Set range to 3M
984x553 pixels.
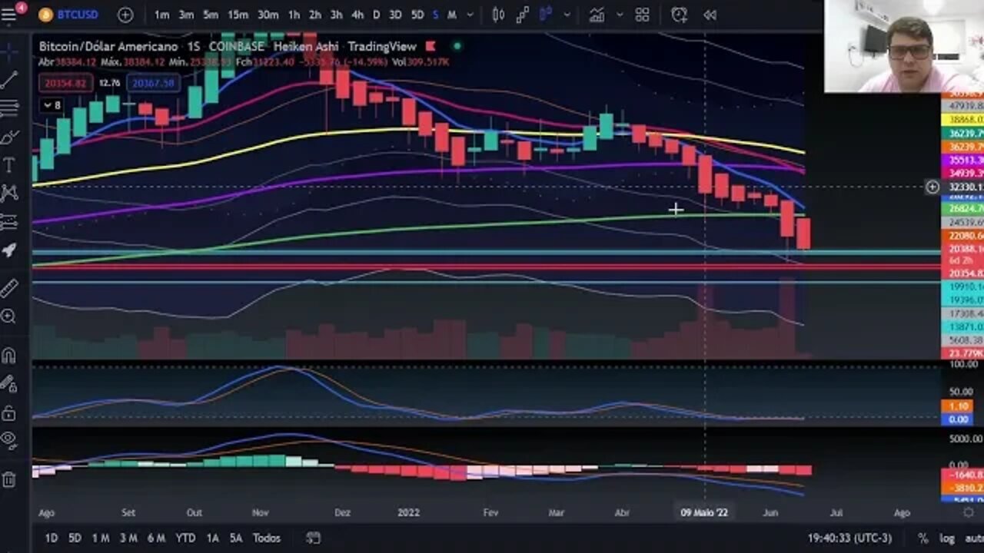click(128, 538)
